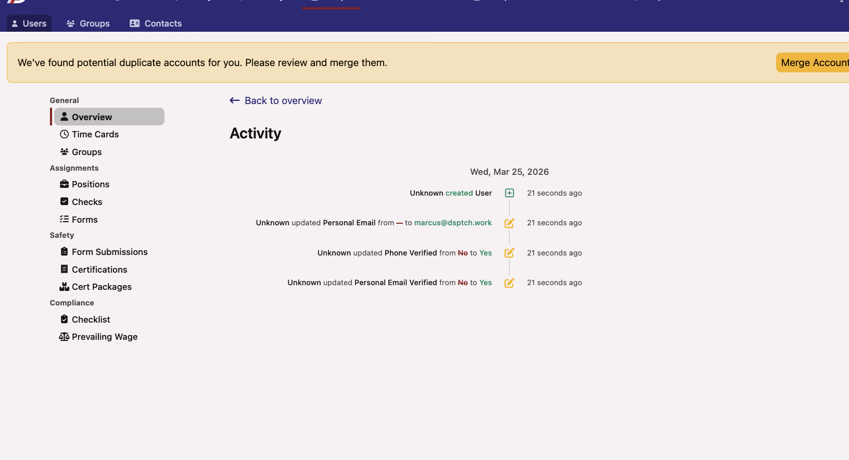The width and height of the screenshot is (849, 460).
Task: Open Groups in the General sidebar section
Action: click(81, 152)
